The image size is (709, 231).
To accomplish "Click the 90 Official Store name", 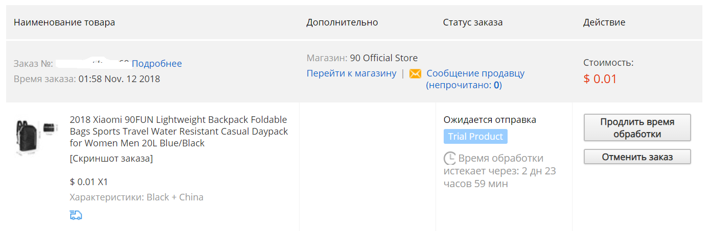I will point(384,58).
